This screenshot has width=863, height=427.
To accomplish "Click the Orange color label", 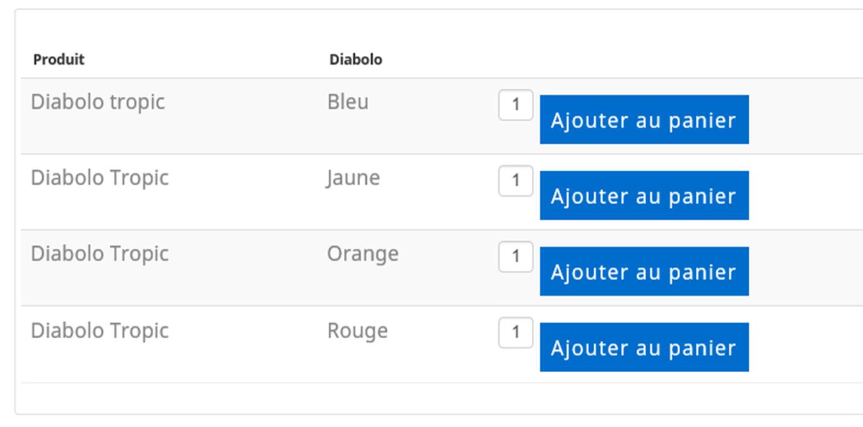I will (363, 254).
